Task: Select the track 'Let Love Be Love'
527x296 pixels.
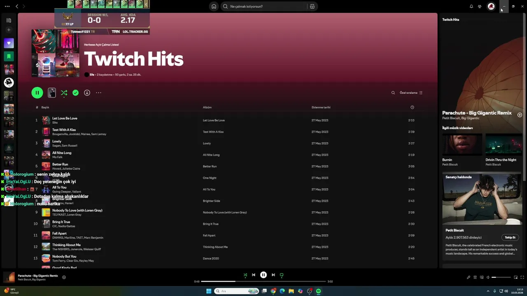Action: coord(65,118)
